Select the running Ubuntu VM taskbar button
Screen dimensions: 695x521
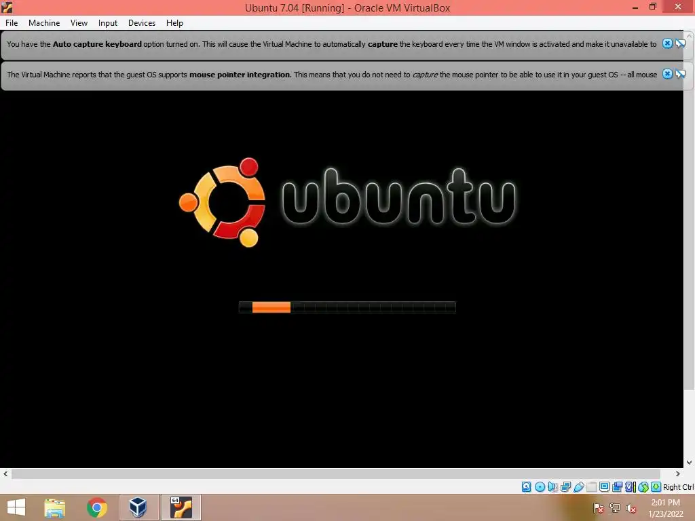(181, 507)
